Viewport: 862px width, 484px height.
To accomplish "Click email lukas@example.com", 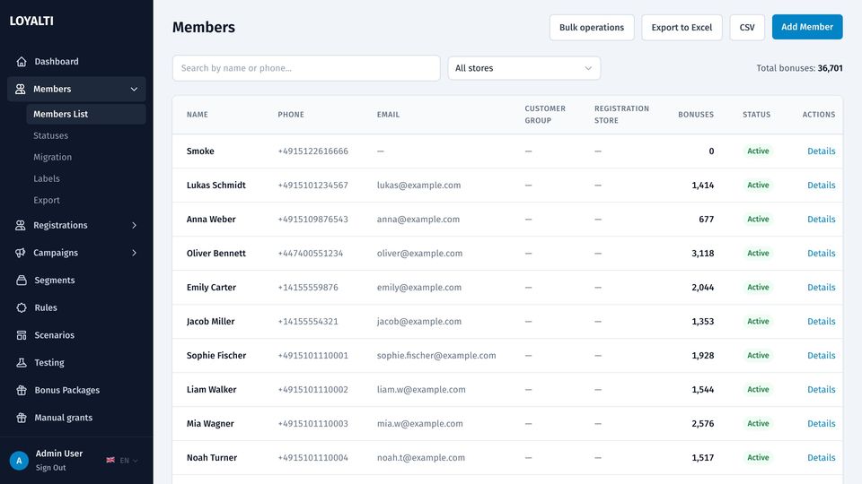I will click(419, 185).
